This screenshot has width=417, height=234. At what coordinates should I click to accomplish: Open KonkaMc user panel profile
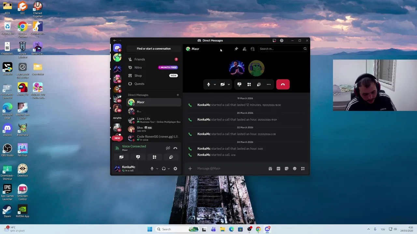click(x=130, y=168)
